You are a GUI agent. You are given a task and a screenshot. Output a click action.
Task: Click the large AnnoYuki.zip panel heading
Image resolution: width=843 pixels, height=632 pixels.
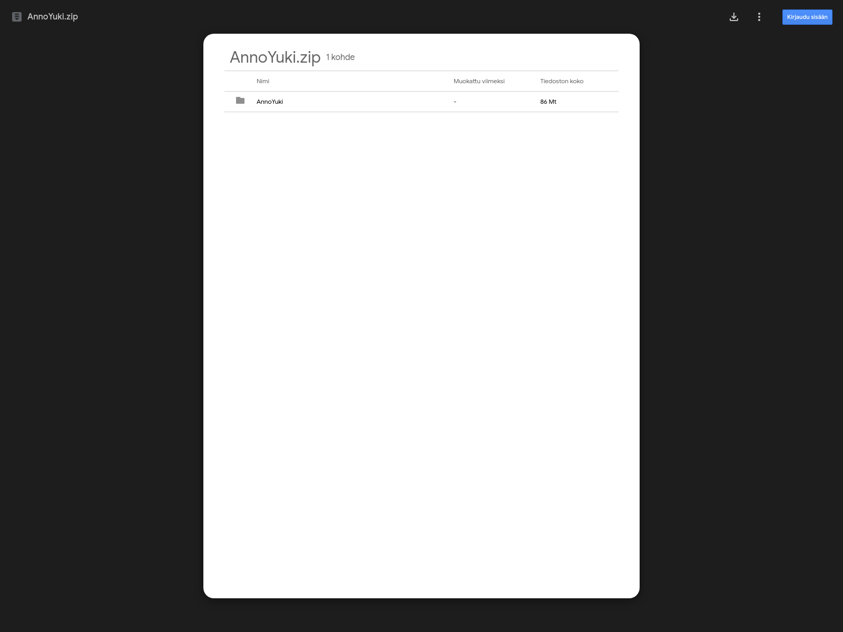275,57
